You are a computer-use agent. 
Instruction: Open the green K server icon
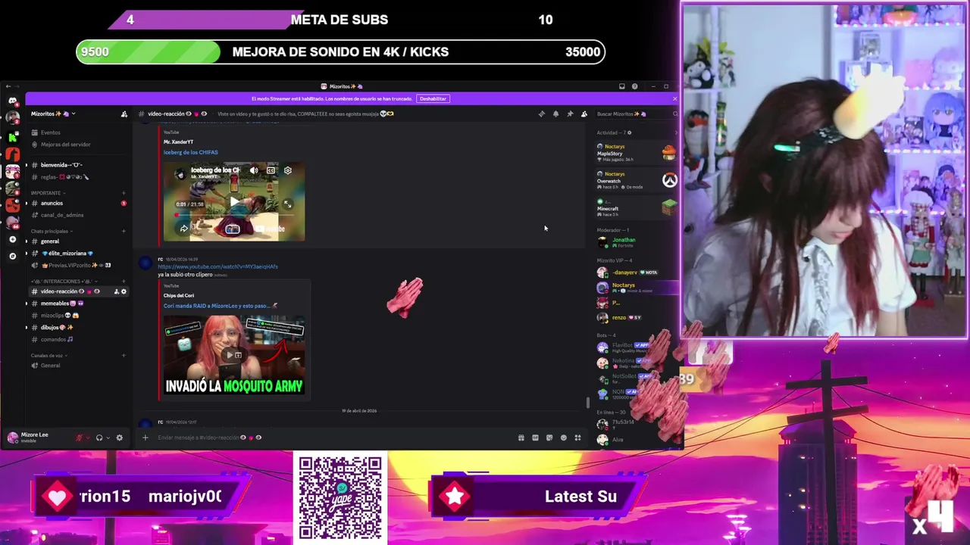coord(12,137)
